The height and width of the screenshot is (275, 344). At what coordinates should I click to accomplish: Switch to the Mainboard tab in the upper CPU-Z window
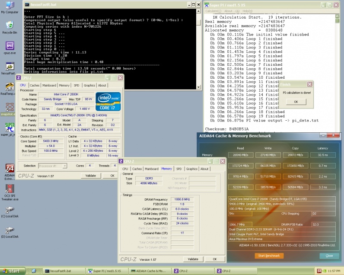coord(49,86)
